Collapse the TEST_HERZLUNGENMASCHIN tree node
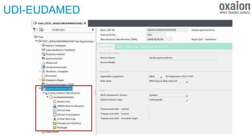Image resolution: width=252 pixels, height=136 pixels. (x=36, y=41)
